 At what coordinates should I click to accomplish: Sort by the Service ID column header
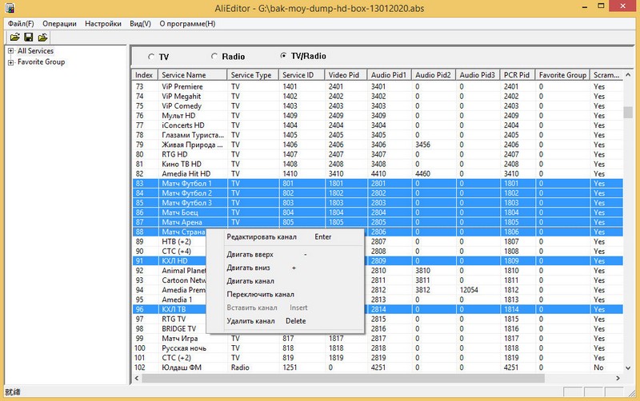tap(302, 75)
